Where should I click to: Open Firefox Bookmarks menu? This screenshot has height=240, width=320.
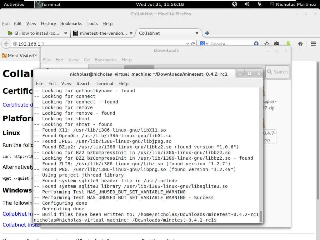click(x=71, y=23)
